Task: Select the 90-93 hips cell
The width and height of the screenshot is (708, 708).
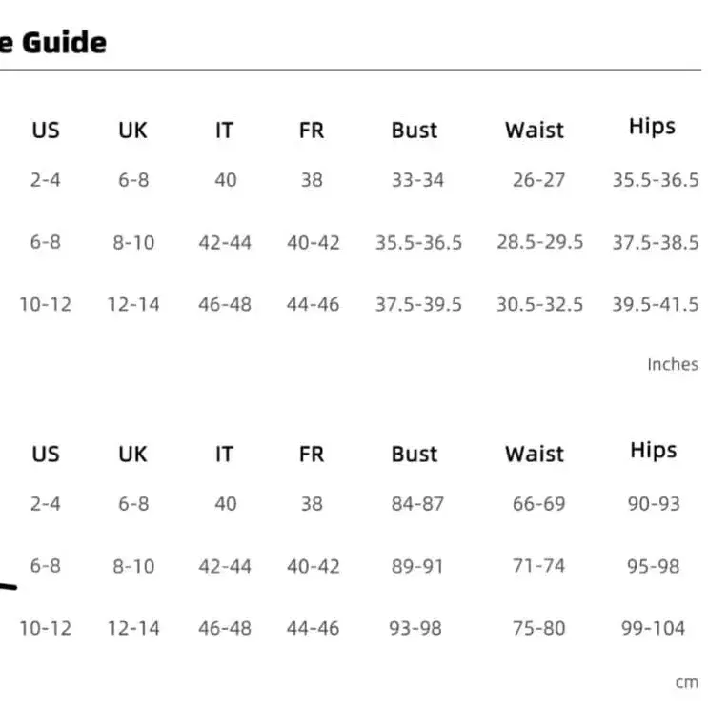Action: click(654, 503)
